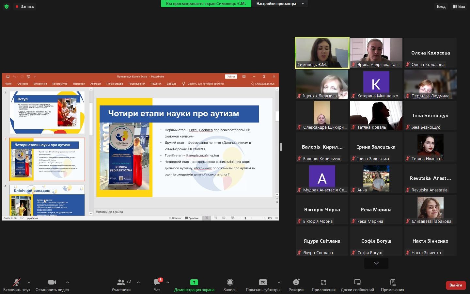The height and width of the screenshot is (294, 470).
Task: Switch to the Показ слайдів ribbon tab
Action: 115,84
